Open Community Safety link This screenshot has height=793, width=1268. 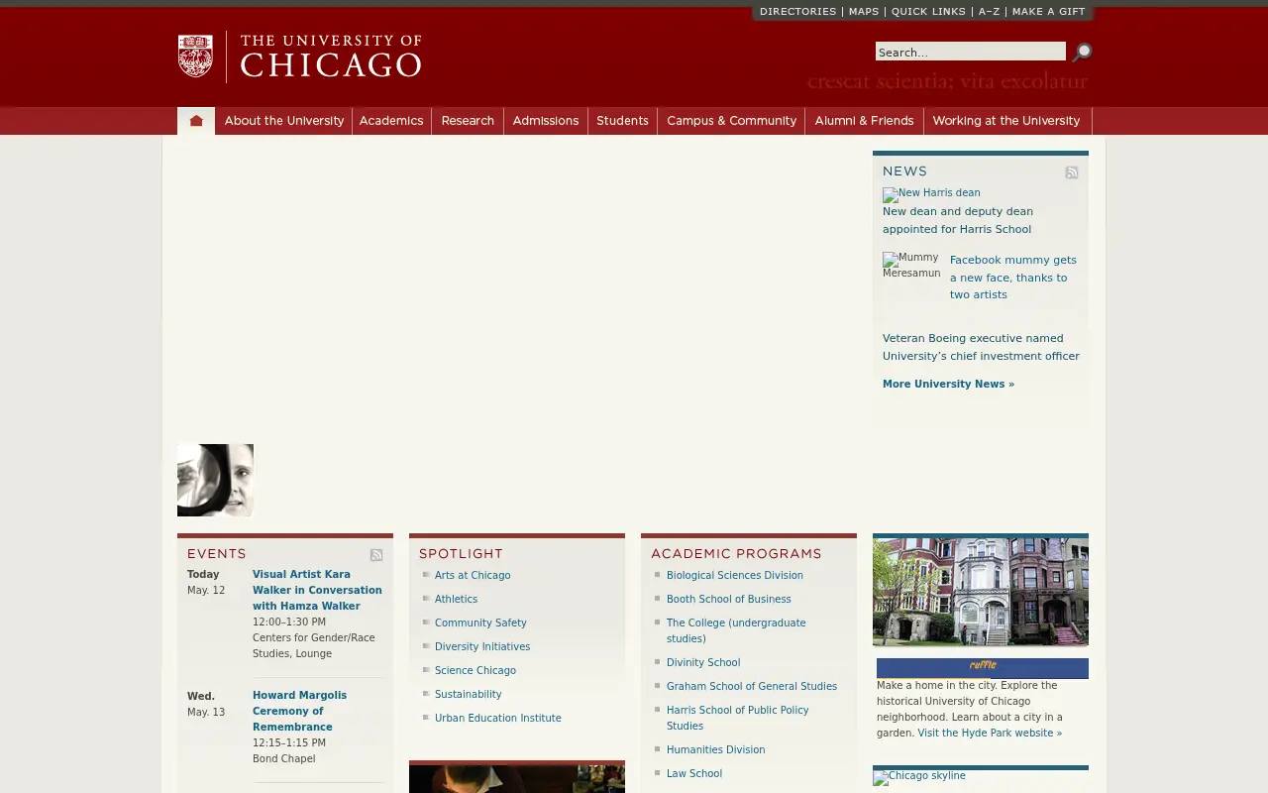pos(480,623)
